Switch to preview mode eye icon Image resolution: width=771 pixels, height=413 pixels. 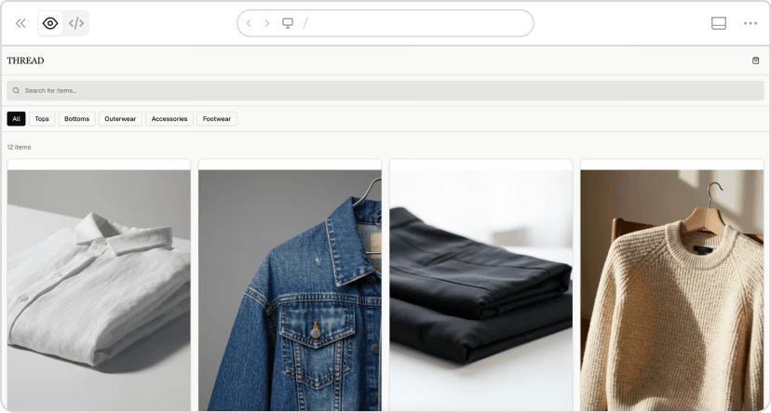(50, 23)
